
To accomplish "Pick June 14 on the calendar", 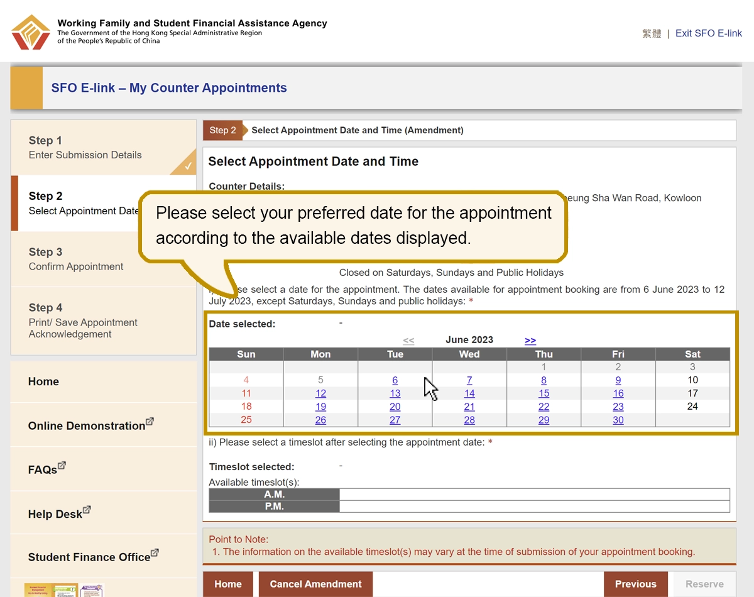I will click(469, 393).
